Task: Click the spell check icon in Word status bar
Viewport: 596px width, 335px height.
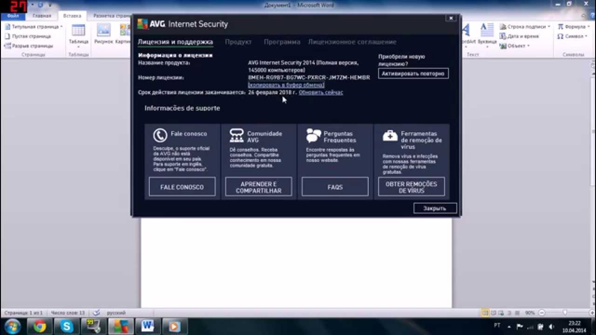Action: (x=96, y=313)
